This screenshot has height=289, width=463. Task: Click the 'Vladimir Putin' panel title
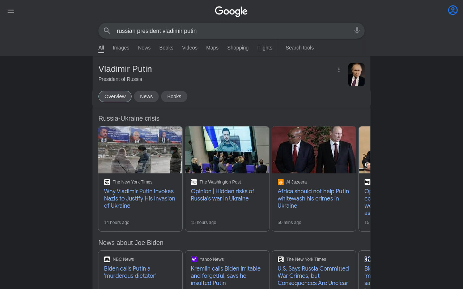tap(125, 69)
